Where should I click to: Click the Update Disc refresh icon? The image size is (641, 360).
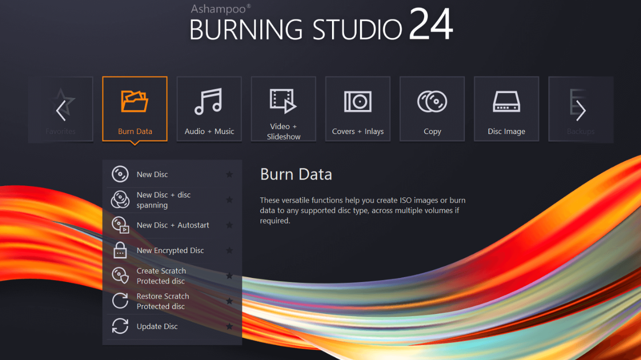120,326
